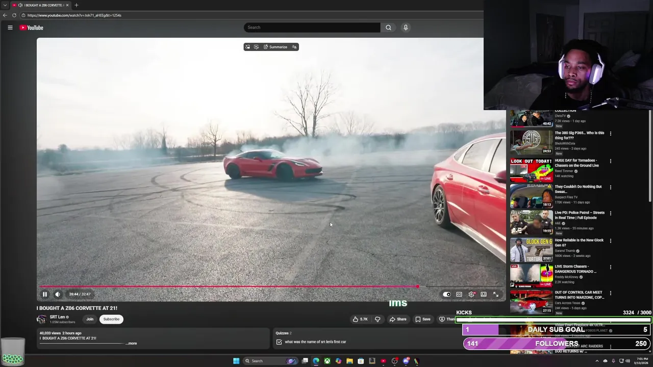Turn on closed captions in the player

click(x=459, y=294)
